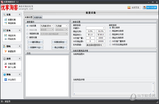Switch to the 采集列表 tab
This screenshot has height=104, width=159.
(x=38, y=17)
